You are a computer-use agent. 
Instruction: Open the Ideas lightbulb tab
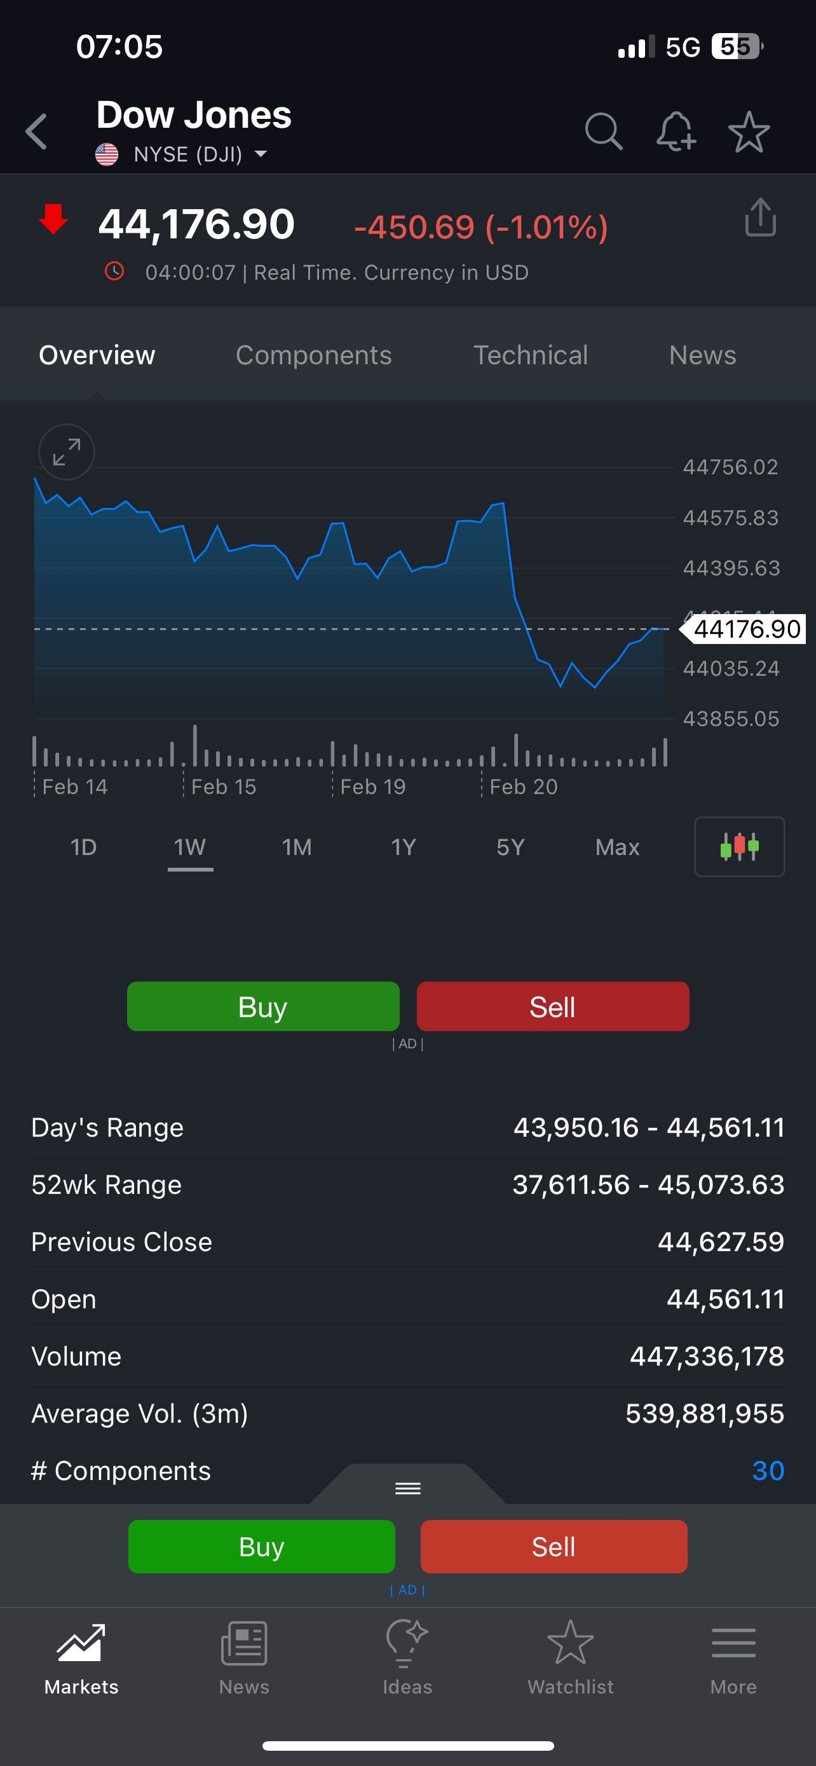[407, 1656]
